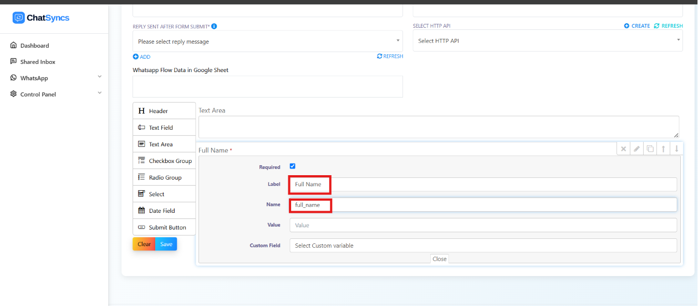Add a Text Field element to the form
Viewport: 698px width, 306px height.
[x=164, y=127]
